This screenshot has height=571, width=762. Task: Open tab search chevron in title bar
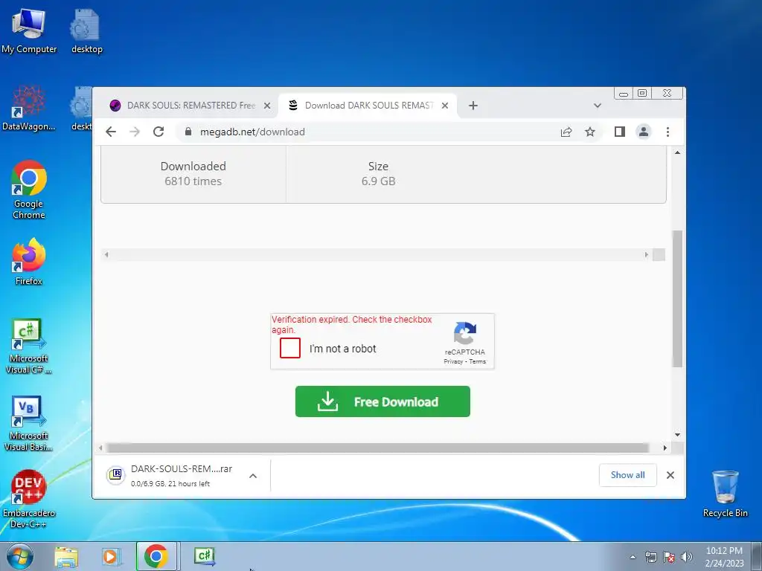[598, 106]
